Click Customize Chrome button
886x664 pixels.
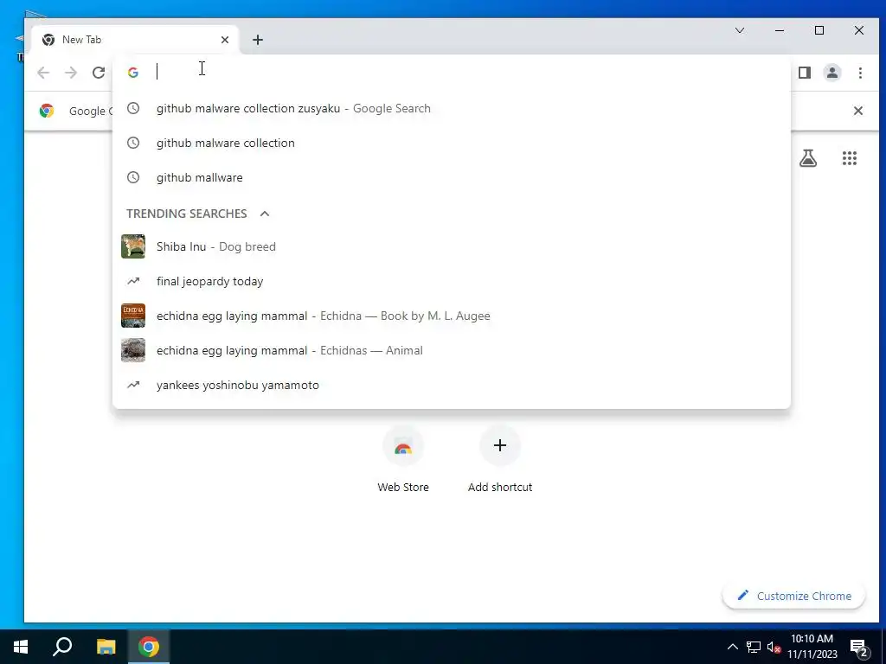coord(794,596)
